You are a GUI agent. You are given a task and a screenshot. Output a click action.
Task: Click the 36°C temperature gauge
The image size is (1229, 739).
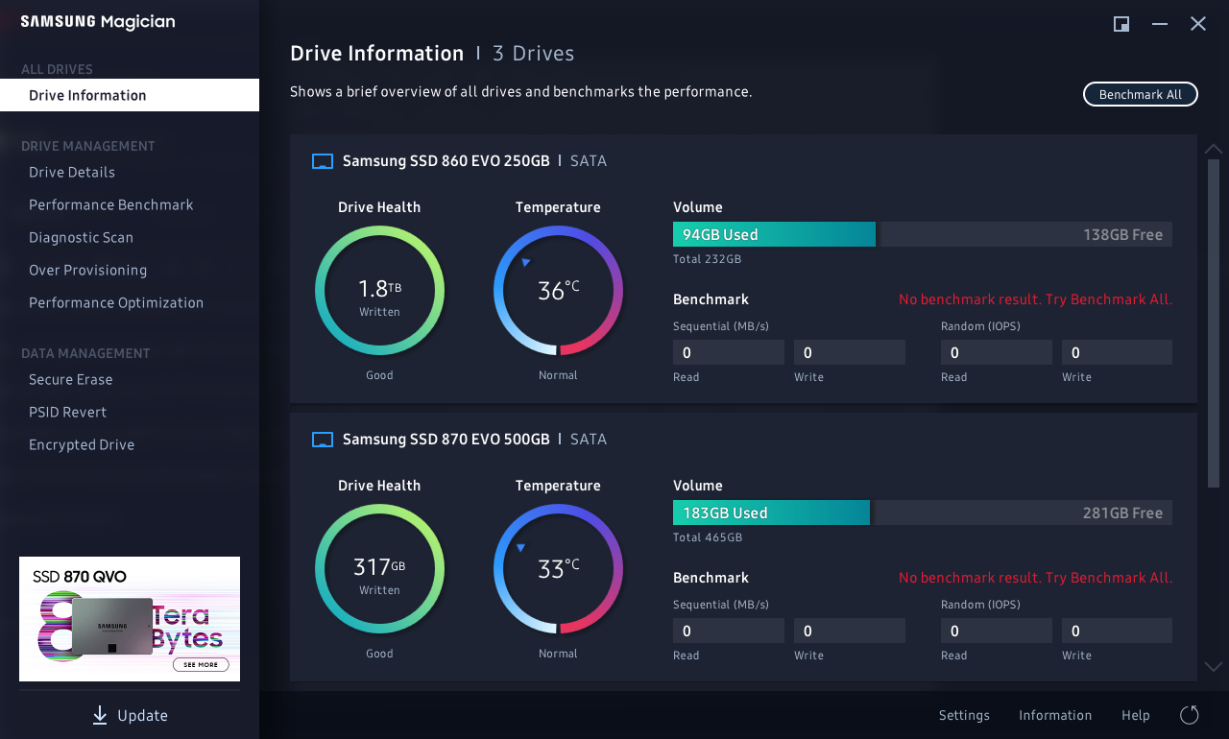pyautogui.click(x=558, y=291)
